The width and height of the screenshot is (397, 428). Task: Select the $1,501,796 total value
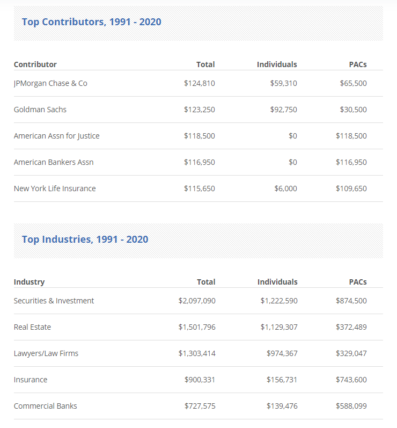coord(197,327)
